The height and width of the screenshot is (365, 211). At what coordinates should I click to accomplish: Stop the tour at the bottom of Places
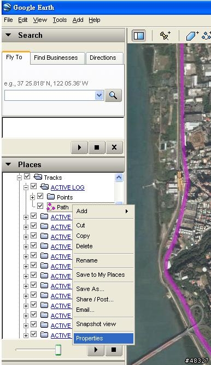114,350
